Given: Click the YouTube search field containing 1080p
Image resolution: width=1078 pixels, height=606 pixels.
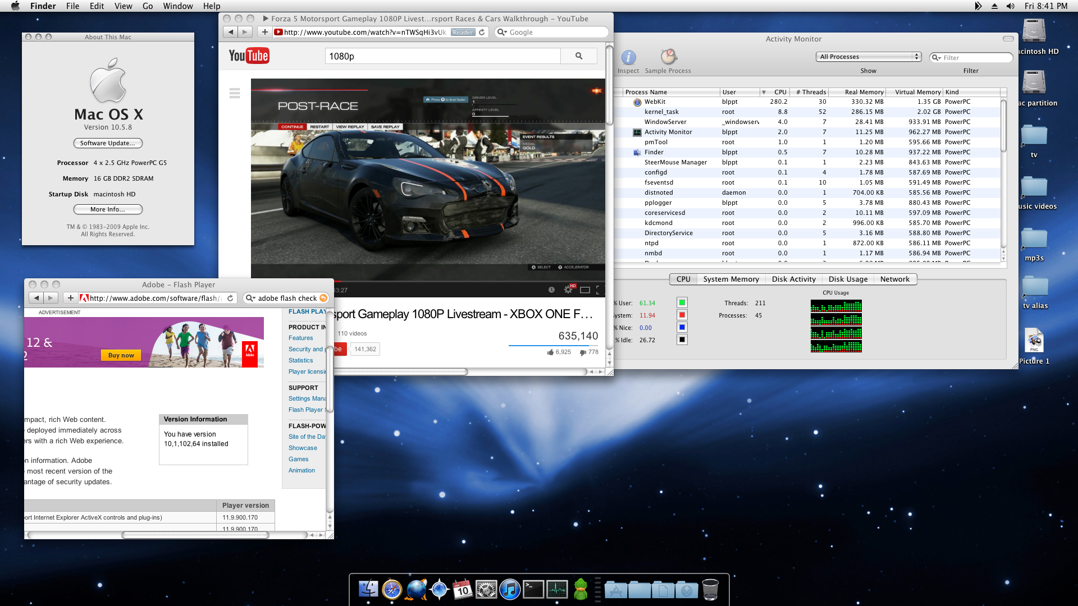Looking at the screenshot, I should [x=442, y=56].
